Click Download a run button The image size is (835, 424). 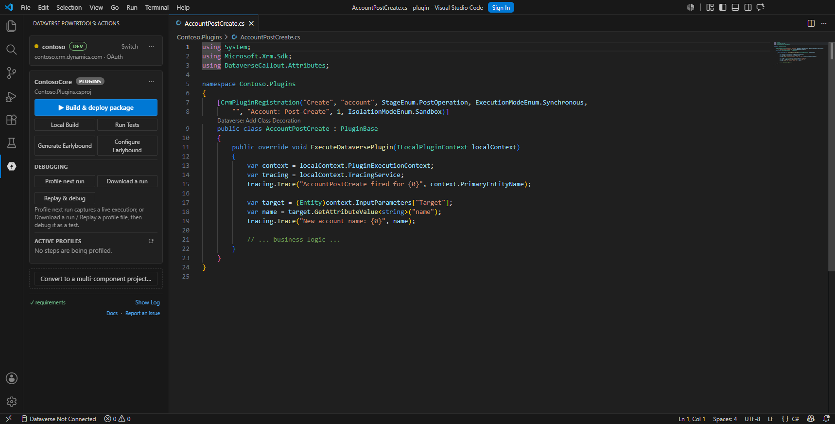[x=127, y=181]
